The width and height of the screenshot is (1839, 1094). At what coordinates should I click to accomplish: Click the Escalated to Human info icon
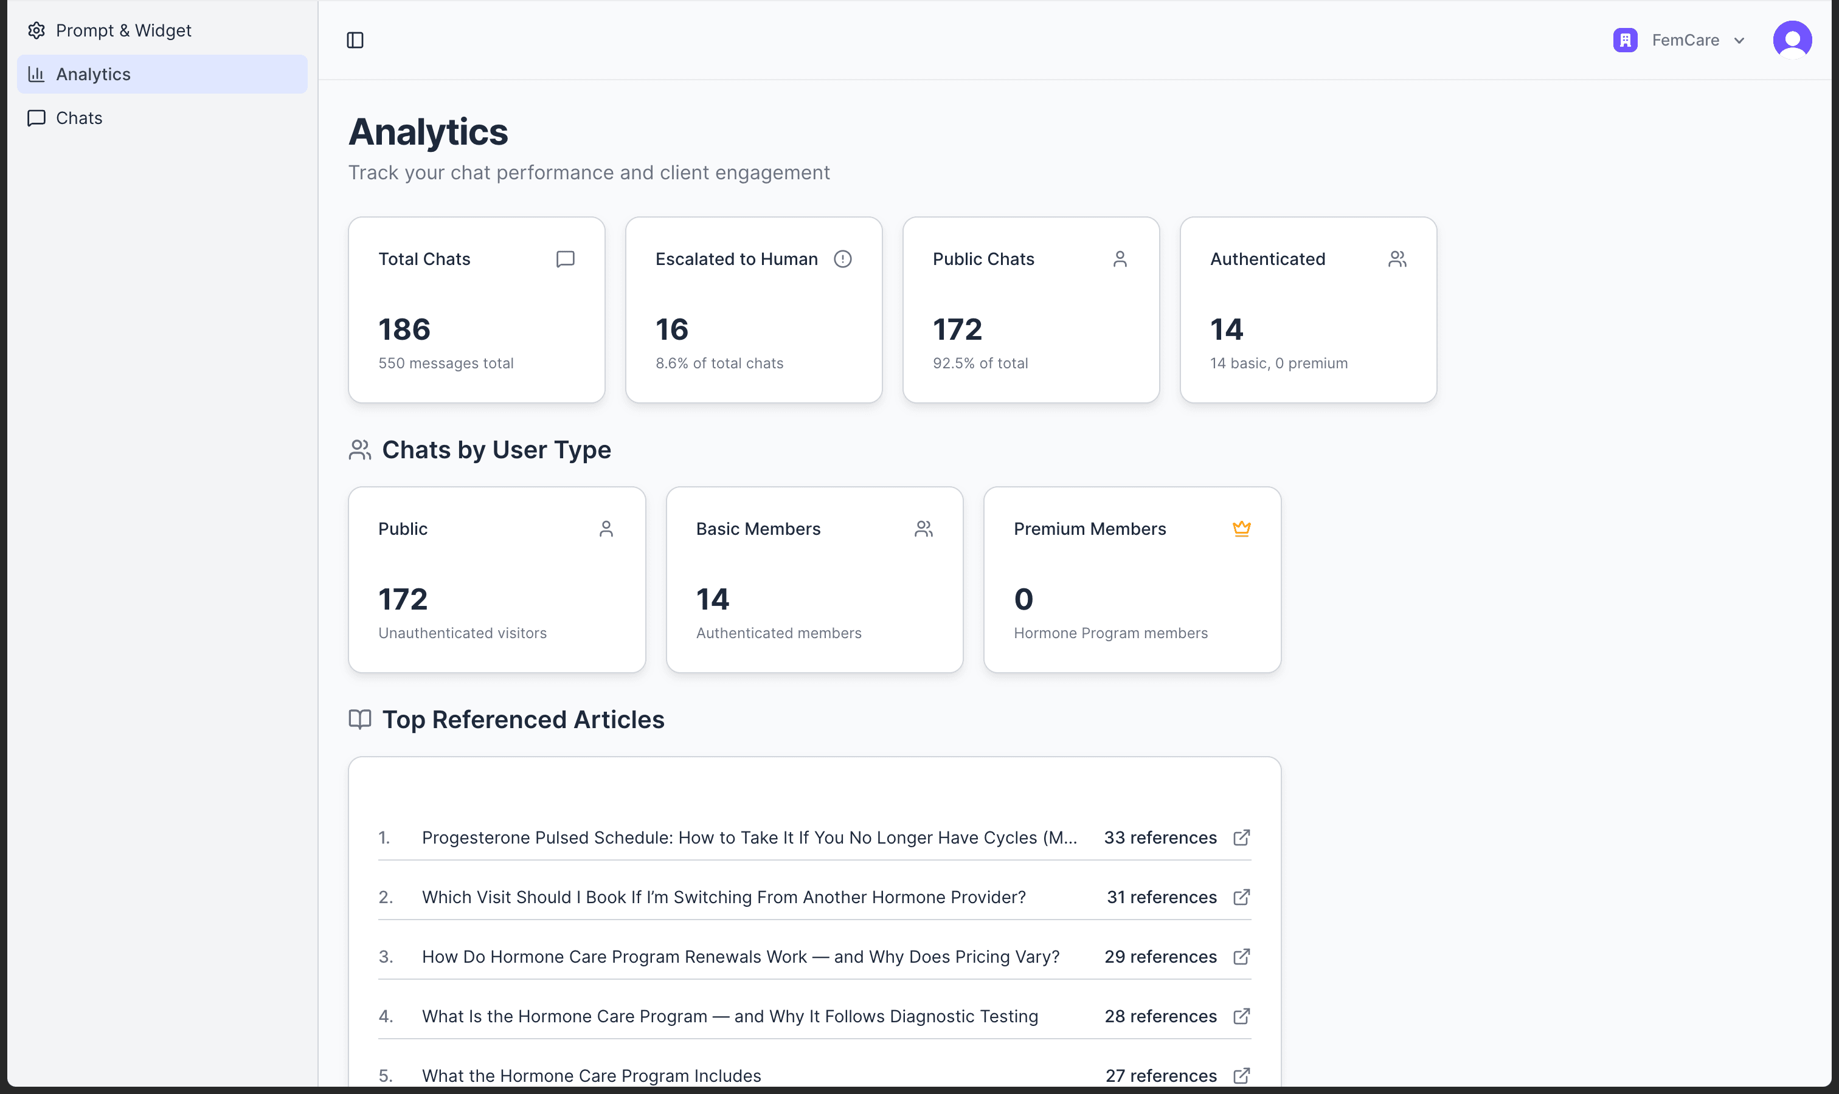click(x=842, y=259)
